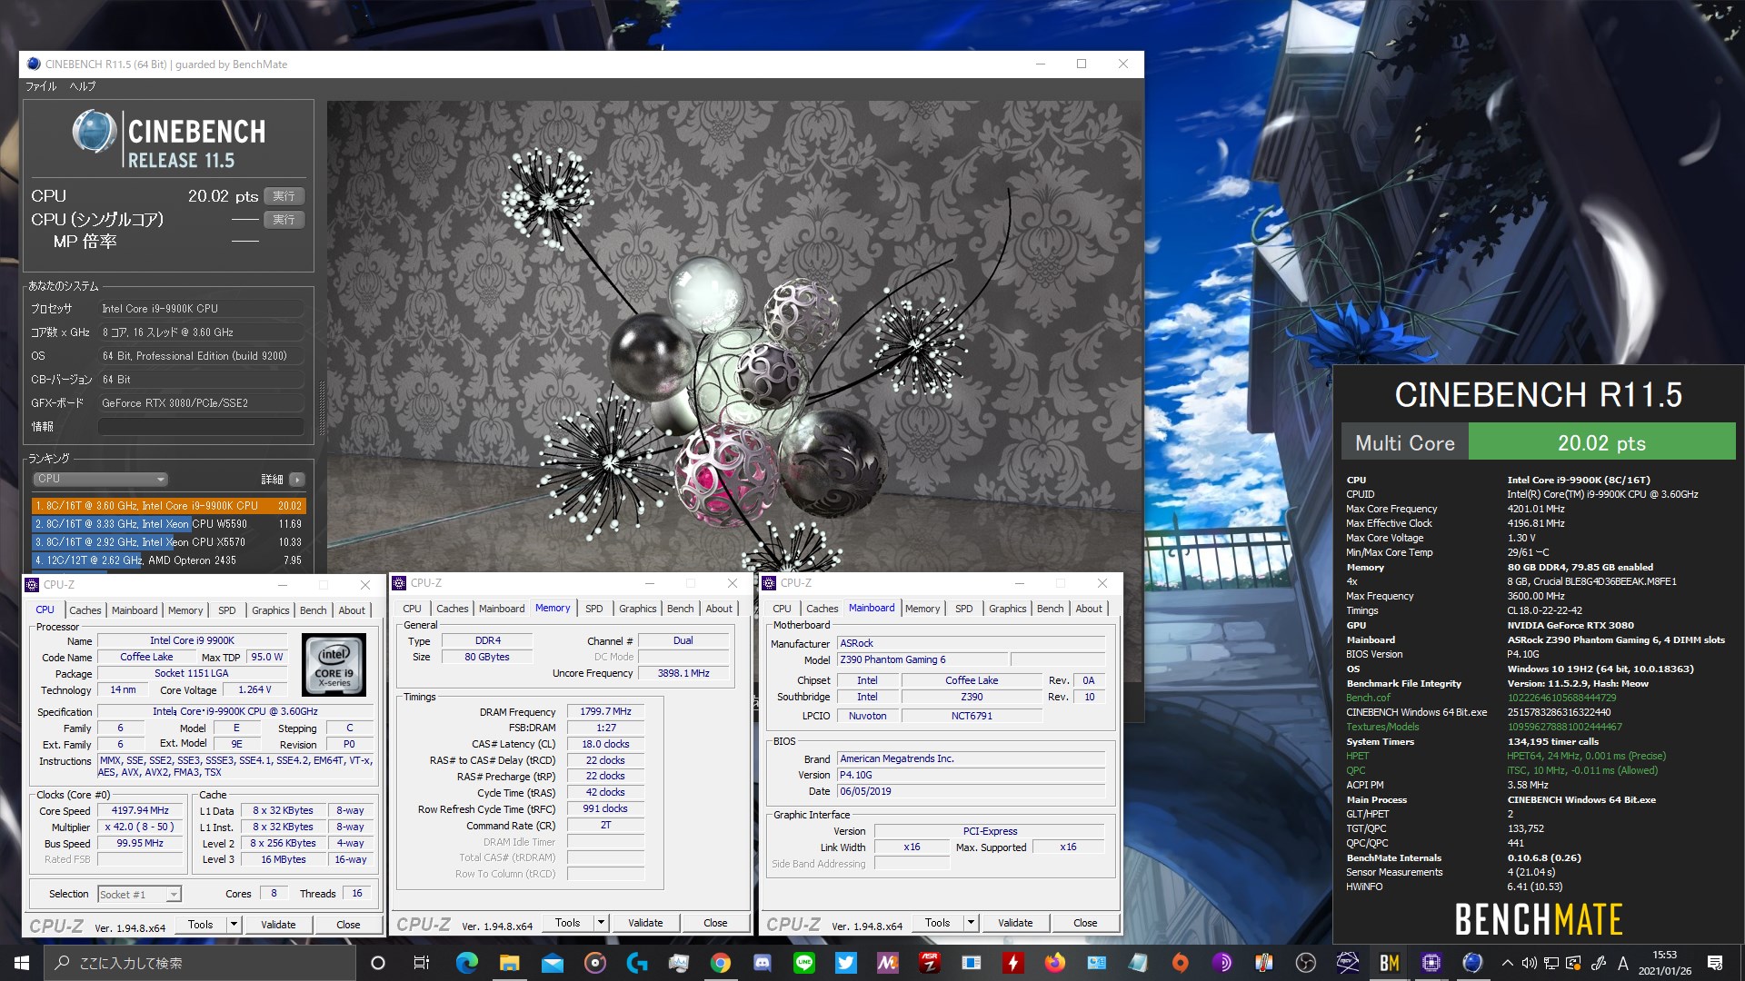Click the Cinebench logo sphere icon

pos(94,133)
